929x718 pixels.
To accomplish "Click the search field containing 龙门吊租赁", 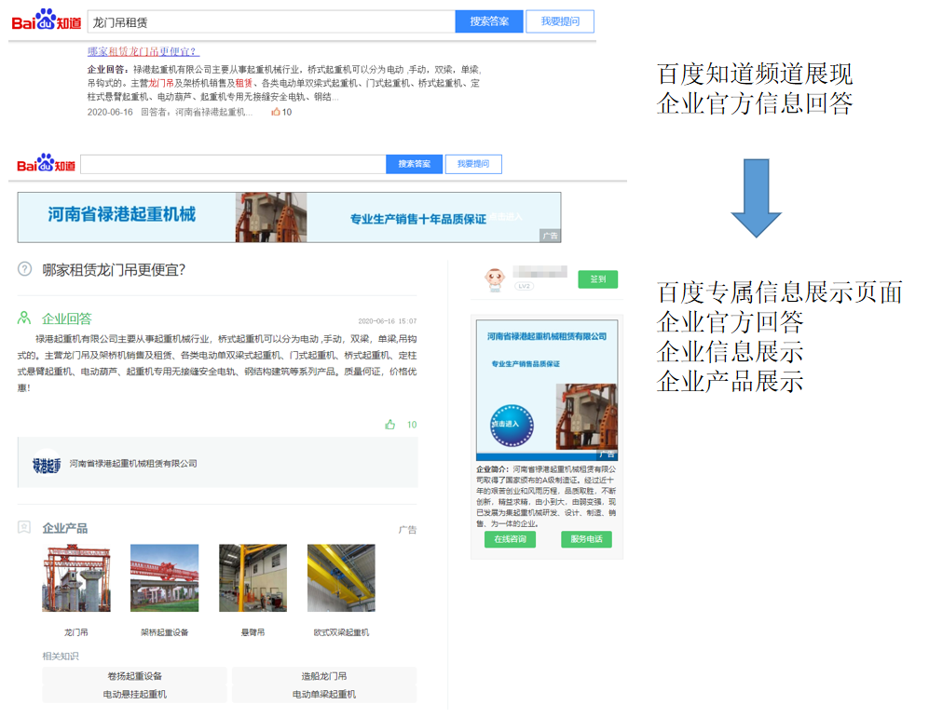I will point(270,21).
